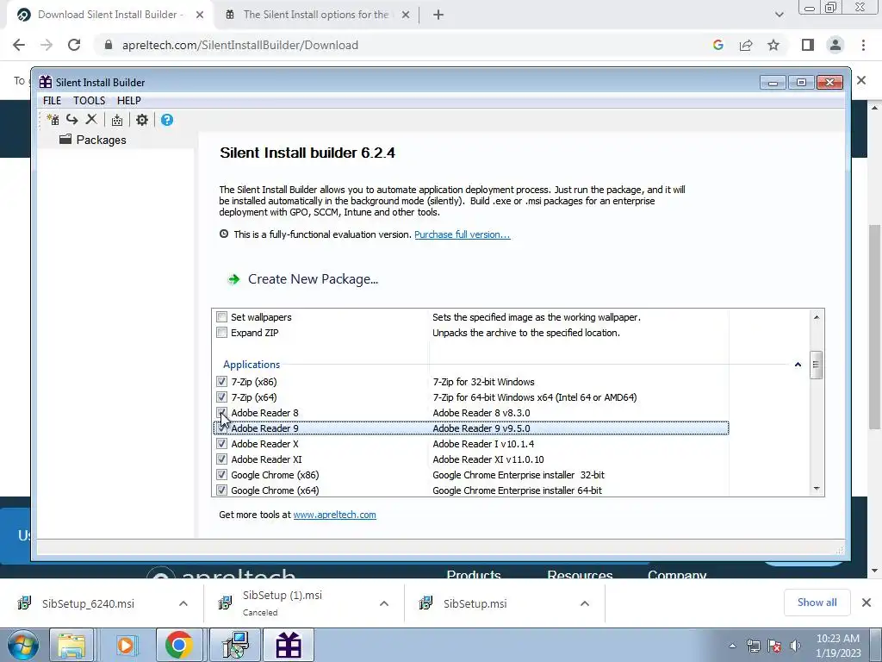Toggle the Set wallpapers checkbox
Viewport: 882px width, 662px height.
coord(221,317)
